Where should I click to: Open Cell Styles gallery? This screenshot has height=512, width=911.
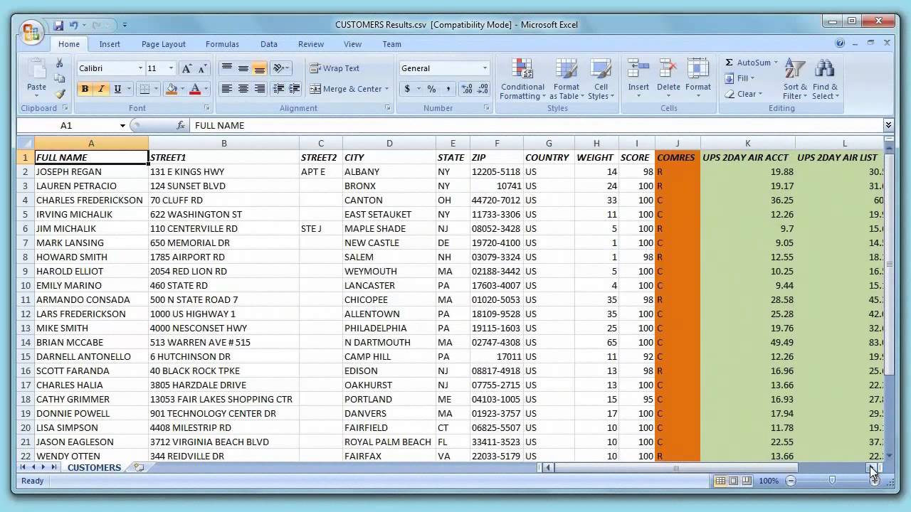(601, 80)
